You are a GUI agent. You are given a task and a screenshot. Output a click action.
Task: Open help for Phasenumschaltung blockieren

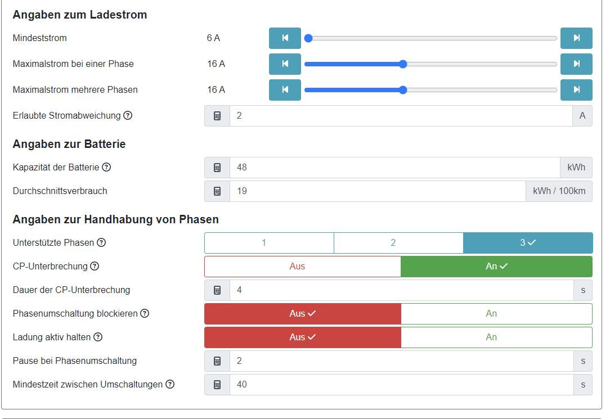145,313
